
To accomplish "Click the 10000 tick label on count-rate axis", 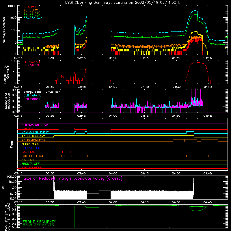I will pyautogui.click(x=12, y=6).
